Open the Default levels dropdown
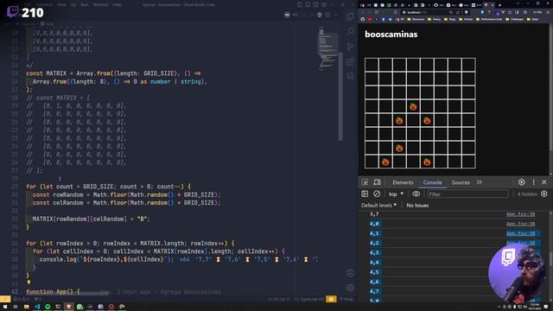The width and height of the screenshot is (553, 311). (x=378, y=206)
